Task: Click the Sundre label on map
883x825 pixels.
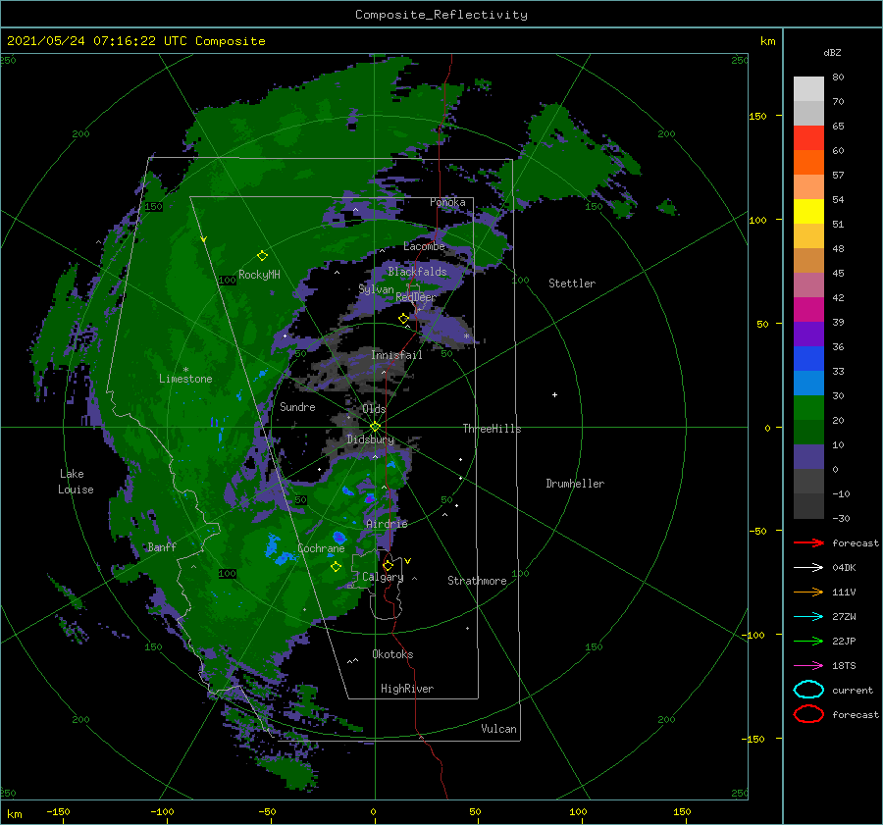Action: 297,406
